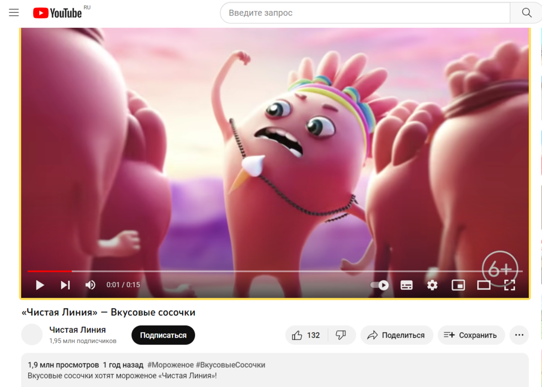Like the video with thumbs up

pos(307,335)
